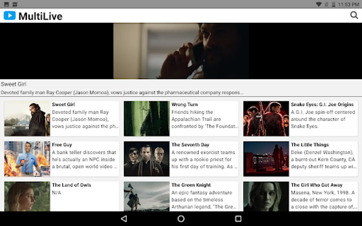Viewport: 362px width, 226px height.
Task: Select the Sweet Girl card title
Action: click(63, 104)
